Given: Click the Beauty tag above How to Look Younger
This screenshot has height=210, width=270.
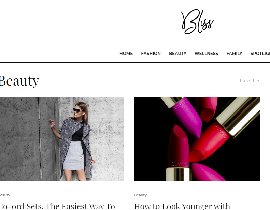Looking at the screenshot, I should click(x=140, y=195).
